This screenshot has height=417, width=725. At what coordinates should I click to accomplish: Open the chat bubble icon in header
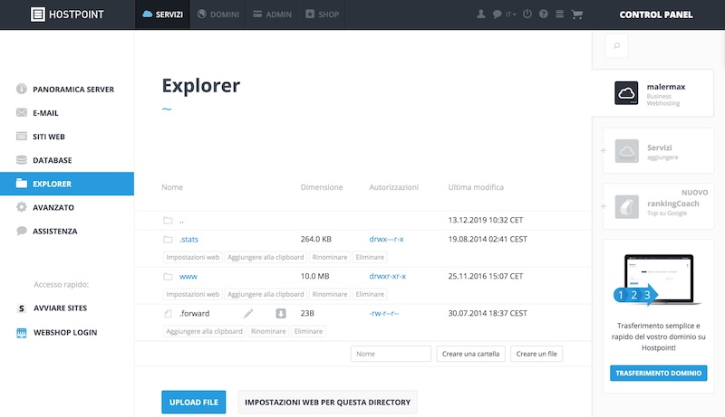(497, 14)
